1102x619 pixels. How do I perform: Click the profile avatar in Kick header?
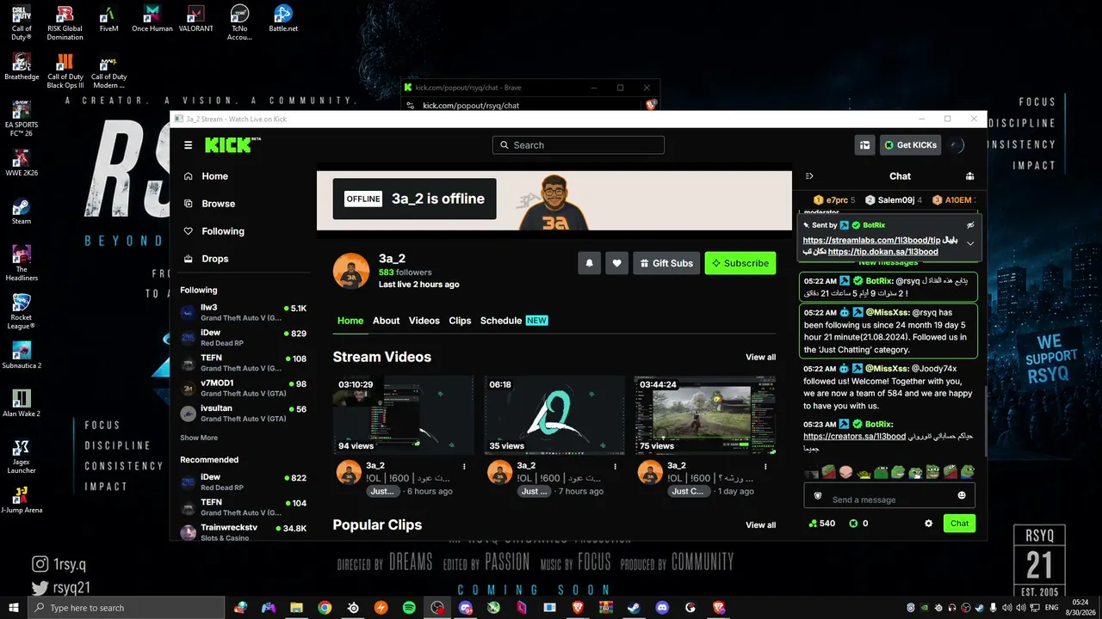click(956, 145)
